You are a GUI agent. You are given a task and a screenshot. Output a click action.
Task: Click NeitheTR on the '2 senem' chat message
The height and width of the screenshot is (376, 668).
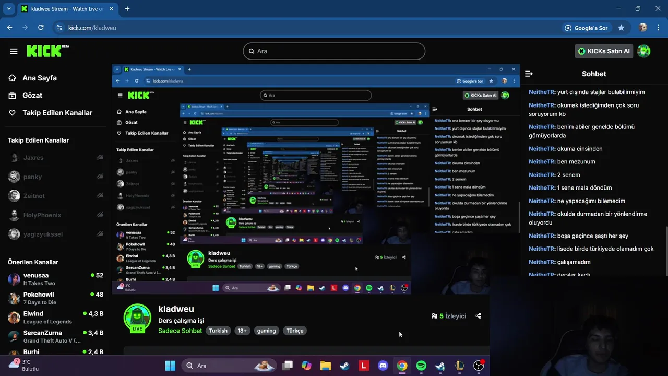541,175
